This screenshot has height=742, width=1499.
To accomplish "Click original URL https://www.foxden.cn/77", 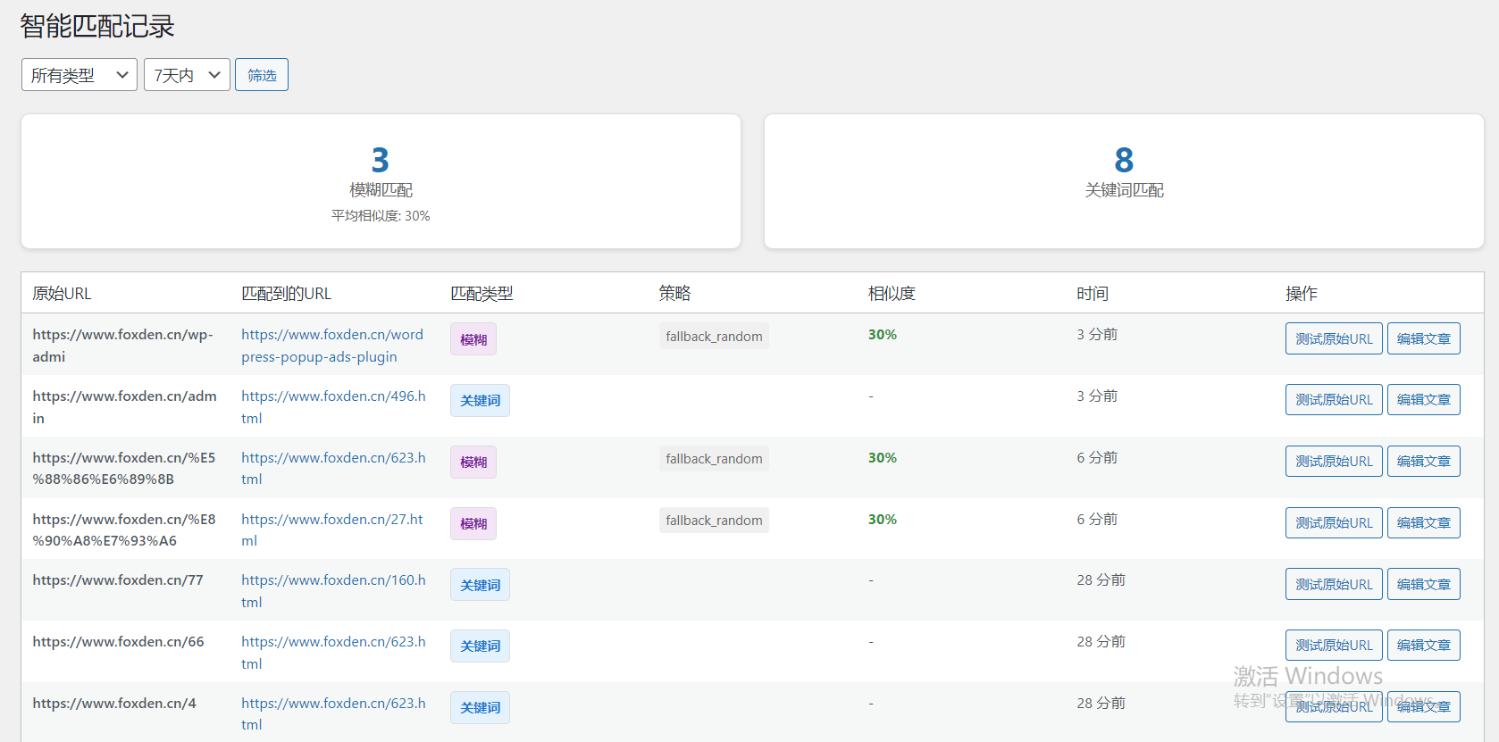I will click(118, 580).
